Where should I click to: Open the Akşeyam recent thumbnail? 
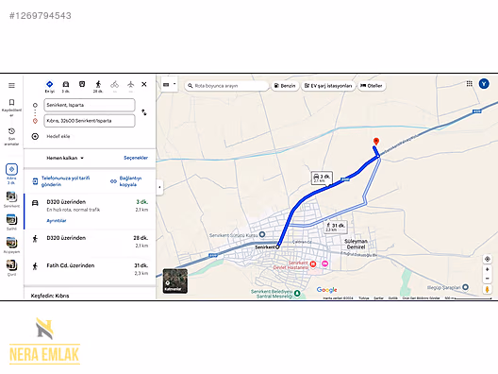(11, 245)
